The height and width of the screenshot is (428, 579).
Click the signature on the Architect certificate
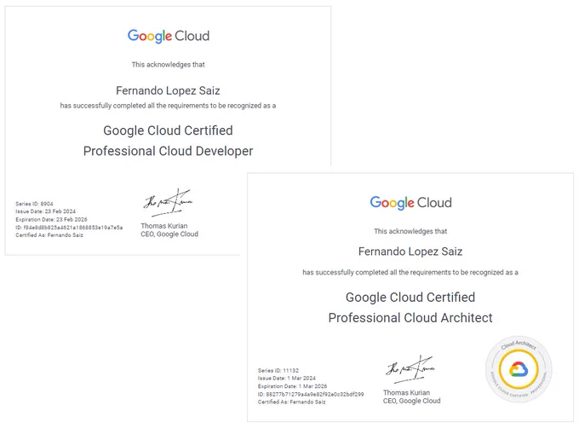pos(410,369)
